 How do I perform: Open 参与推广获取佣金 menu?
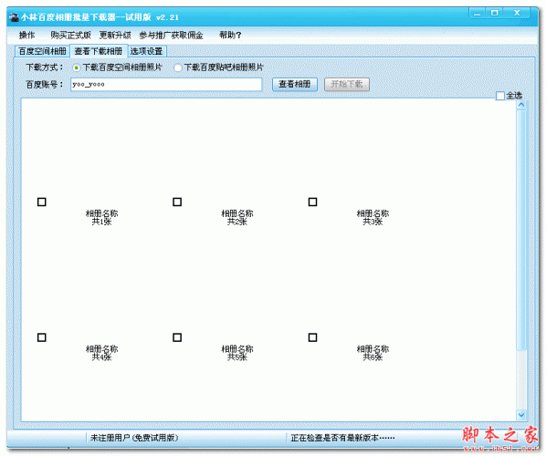click(171, 36)
